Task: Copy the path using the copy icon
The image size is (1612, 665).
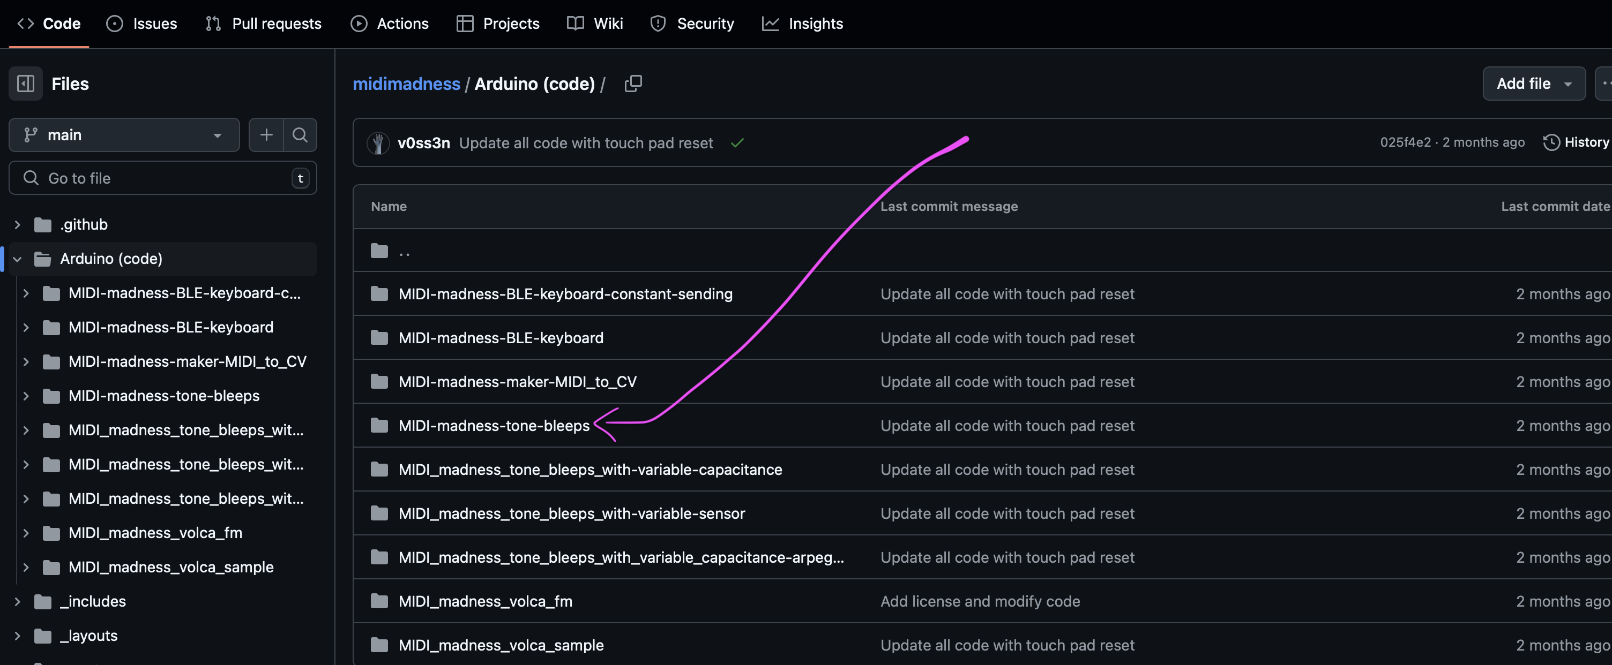Action: click(633, 84)
